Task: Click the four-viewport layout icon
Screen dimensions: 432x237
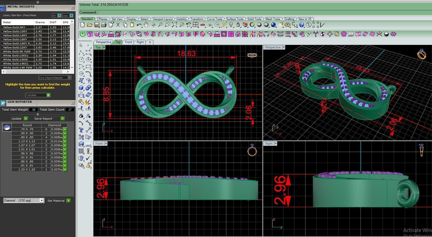Action: click(x=195, y=25)
